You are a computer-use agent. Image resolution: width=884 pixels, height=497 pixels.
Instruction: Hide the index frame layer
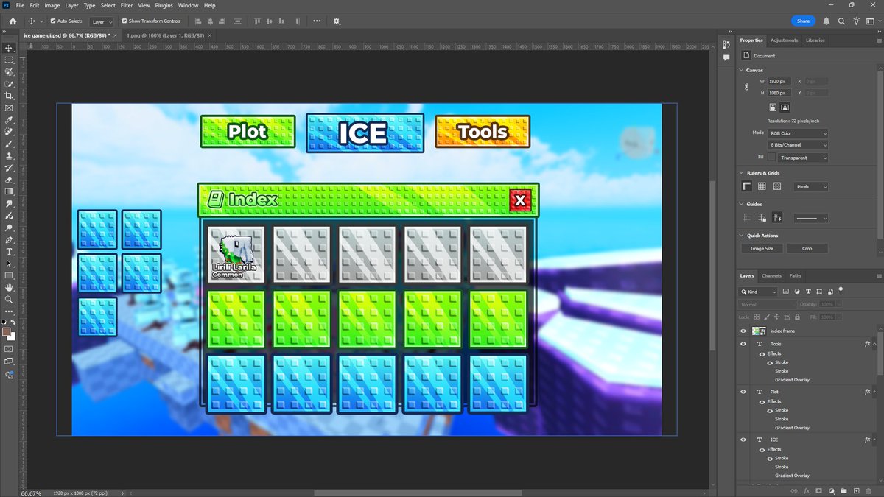click(743, 331)
